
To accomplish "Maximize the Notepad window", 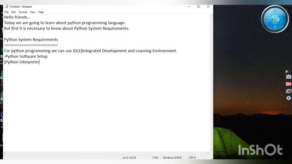I will click(198, 6).
